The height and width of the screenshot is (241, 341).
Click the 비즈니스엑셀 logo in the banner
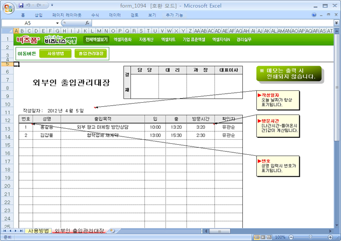61,40
